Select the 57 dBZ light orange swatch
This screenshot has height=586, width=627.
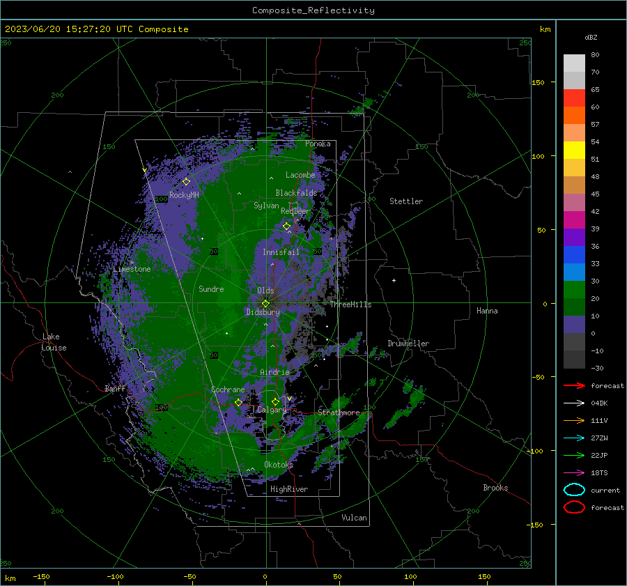click(x=574, y=133)
